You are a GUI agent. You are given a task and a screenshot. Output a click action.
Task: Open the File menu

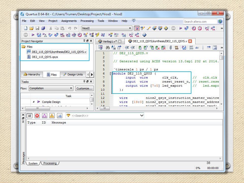24,21
